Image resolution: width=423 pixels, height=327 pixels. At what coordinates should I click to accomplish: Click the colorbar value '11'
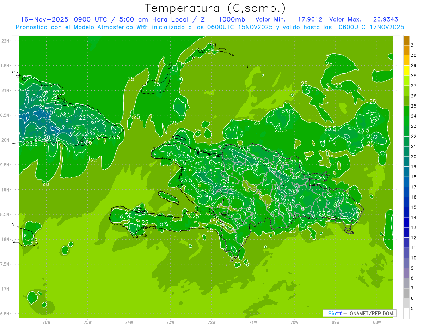tap(414, 248)
